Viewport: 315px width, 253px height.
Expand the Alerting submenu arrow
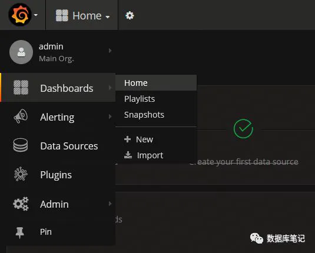tap(110, 116)
